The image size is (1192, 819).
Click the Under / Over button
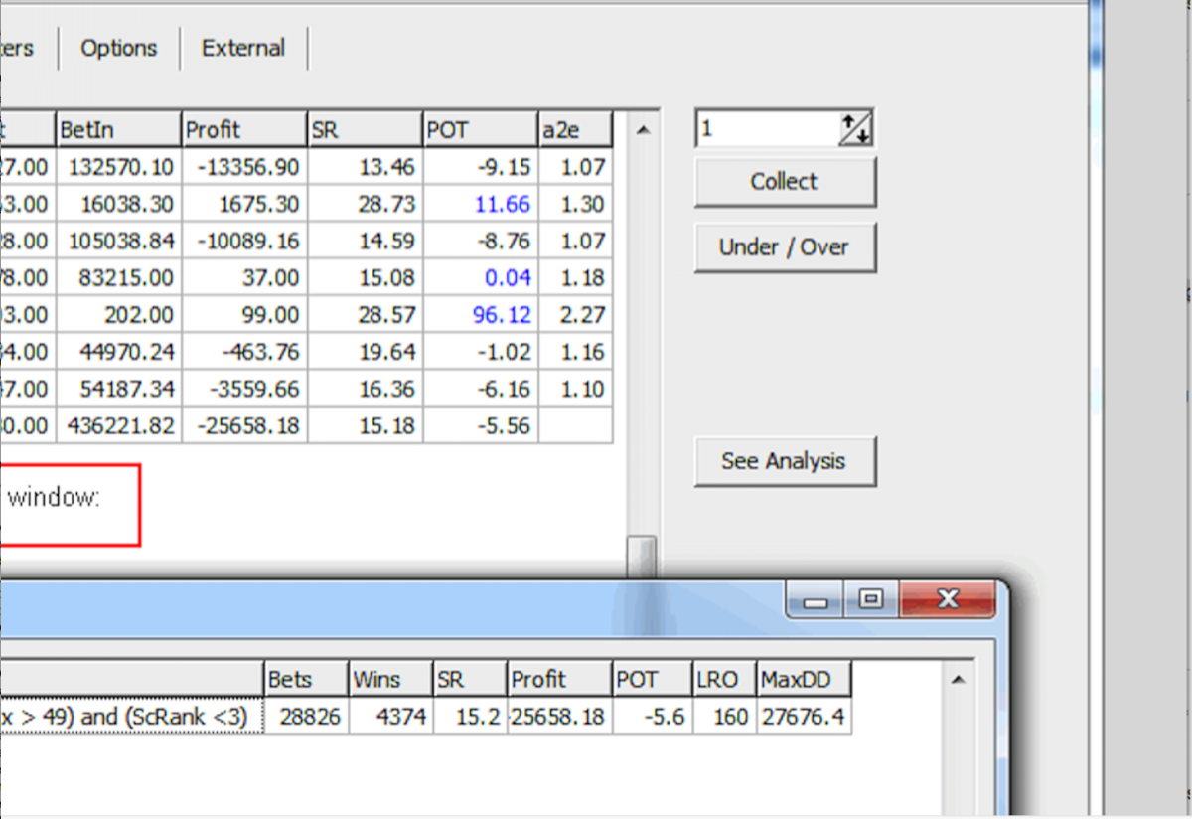coord(784,246)
